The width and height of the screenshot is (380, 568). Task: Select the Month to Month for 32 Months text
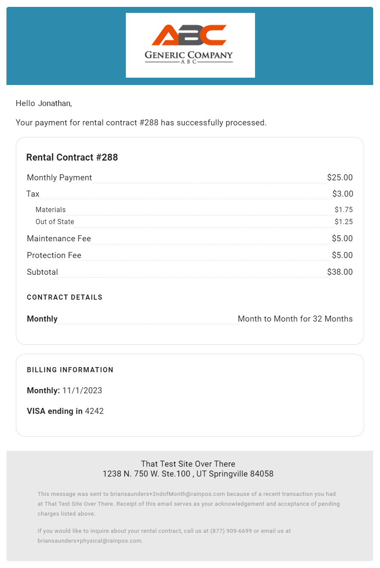point(295,319)
